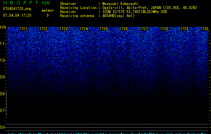Click the 1727 time marker
This screenshot has width=211, height=134.
[x=144, y=29]
